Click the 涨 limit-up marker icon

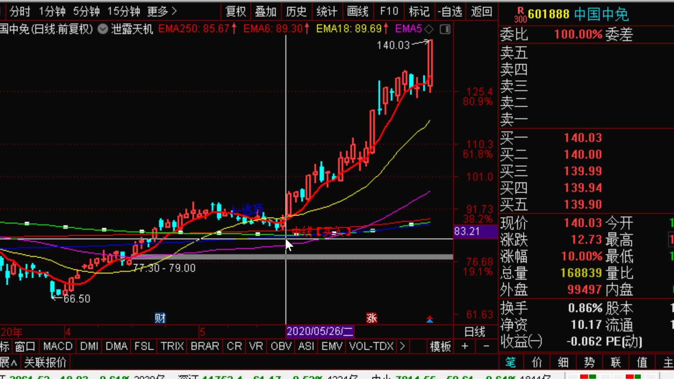[x=371, y=318]
